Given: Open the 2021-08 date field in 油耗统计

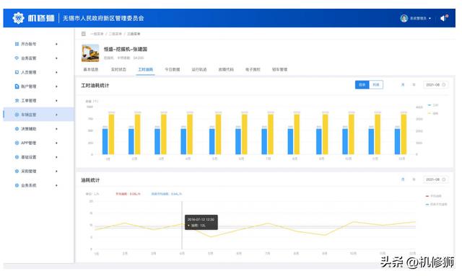Looking at the screenshot, I should pos(435,179).
